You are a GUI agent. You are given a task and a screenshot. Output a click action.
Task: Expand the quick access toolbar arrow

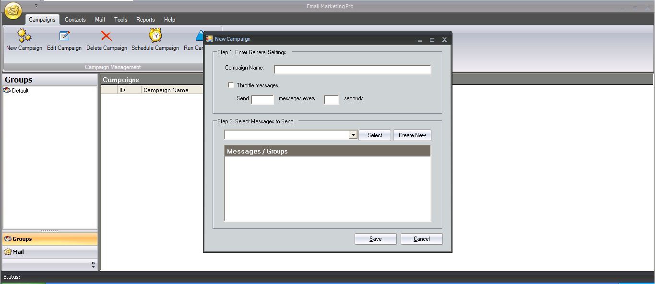click(36, 6)
